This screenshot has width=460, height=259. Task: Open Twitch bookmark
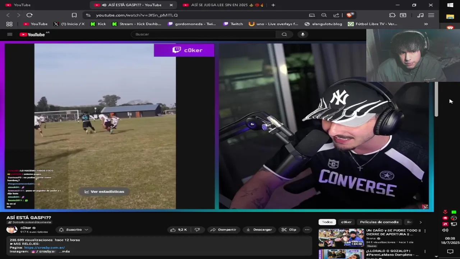coord(233,24)
